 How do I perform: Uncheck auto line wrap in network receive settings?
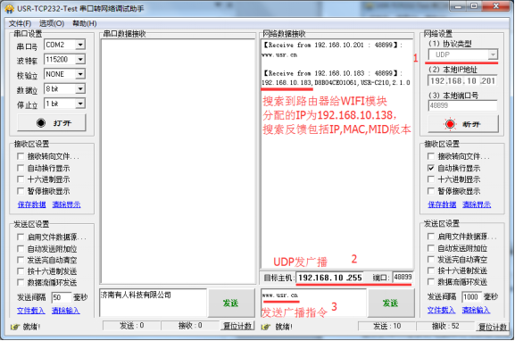click(430, 168)
